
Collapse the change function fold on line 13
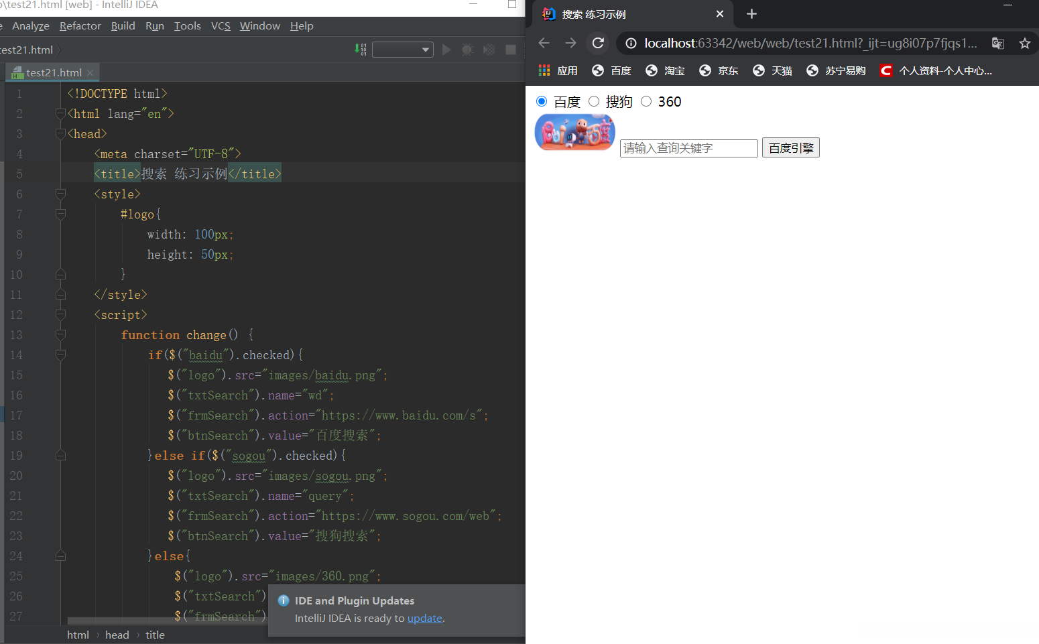point(60,334)
